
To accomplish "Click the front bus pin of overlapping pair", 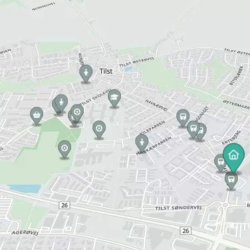I will (x=193, y=129).
